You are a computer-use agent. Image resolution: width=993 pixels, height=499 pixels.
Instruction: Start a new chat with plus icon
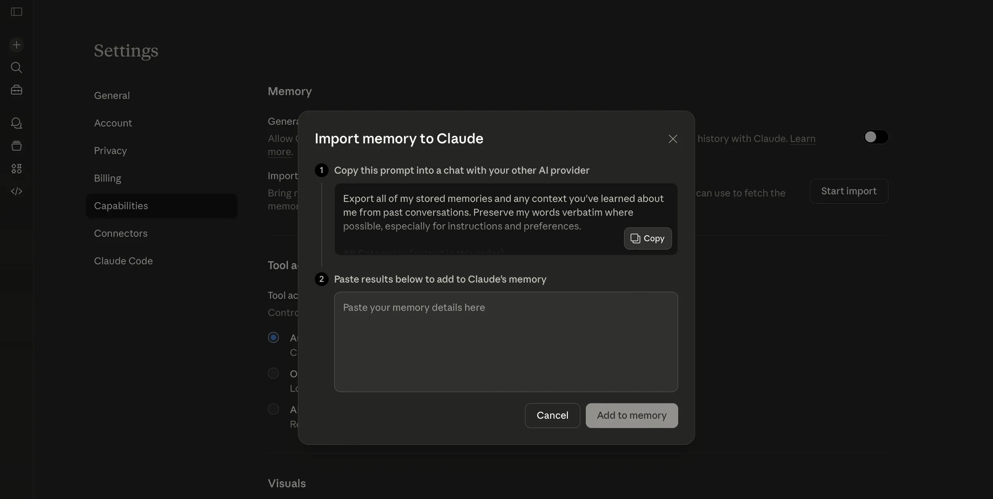[x=16, y=45]
